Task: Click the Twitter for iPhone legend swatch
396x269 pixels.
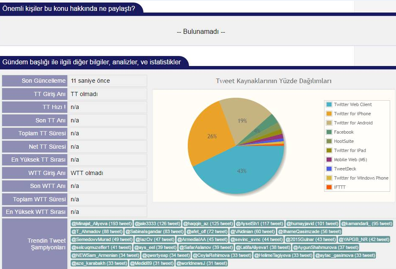Action: click(x=329, y=114)
